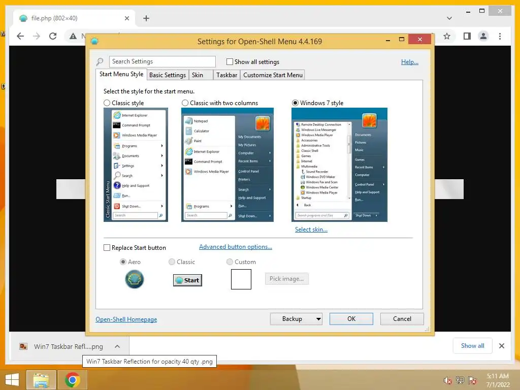Select Classic style radio button
This screenshot has width=520, height=390.
[107, 103]
